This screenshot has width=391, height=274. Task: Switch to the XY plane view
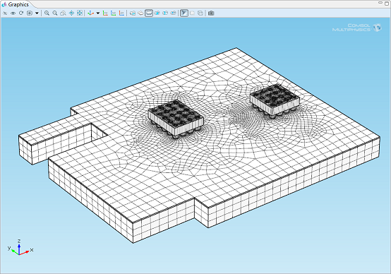(105, 13)
